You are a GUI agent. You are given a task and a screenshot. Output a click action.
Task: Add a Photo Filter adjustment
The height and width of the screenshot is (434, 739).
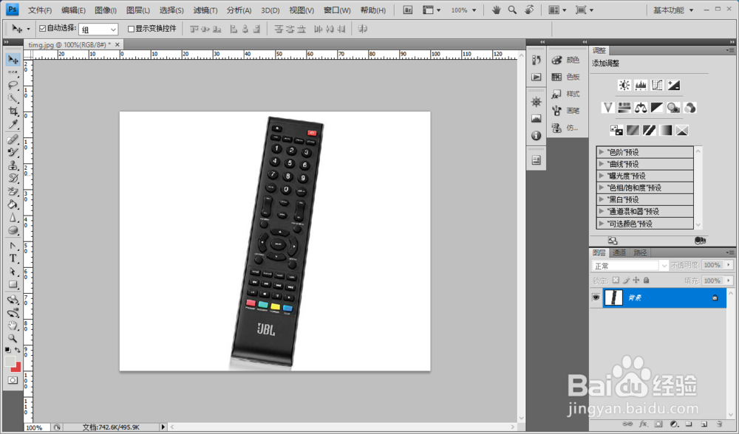(x=673, y=108)
